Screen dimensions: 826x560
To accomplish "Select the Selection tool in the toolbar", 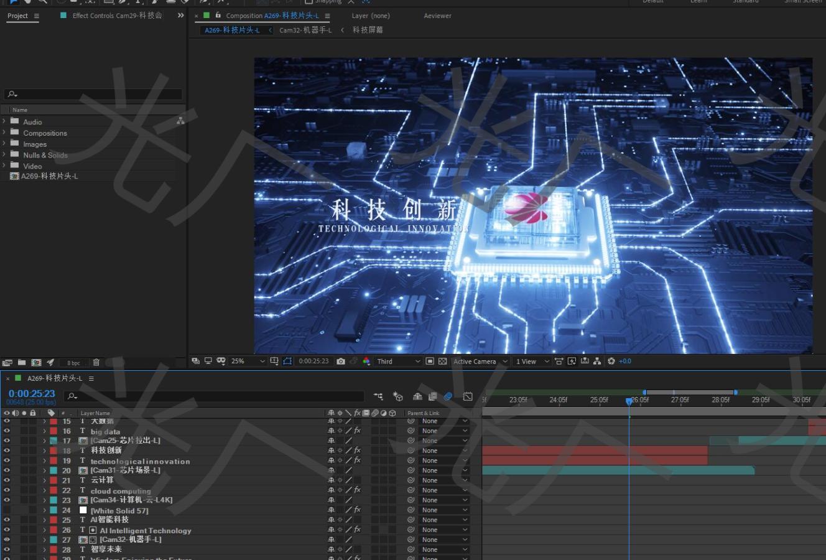I will pos(14,2).
